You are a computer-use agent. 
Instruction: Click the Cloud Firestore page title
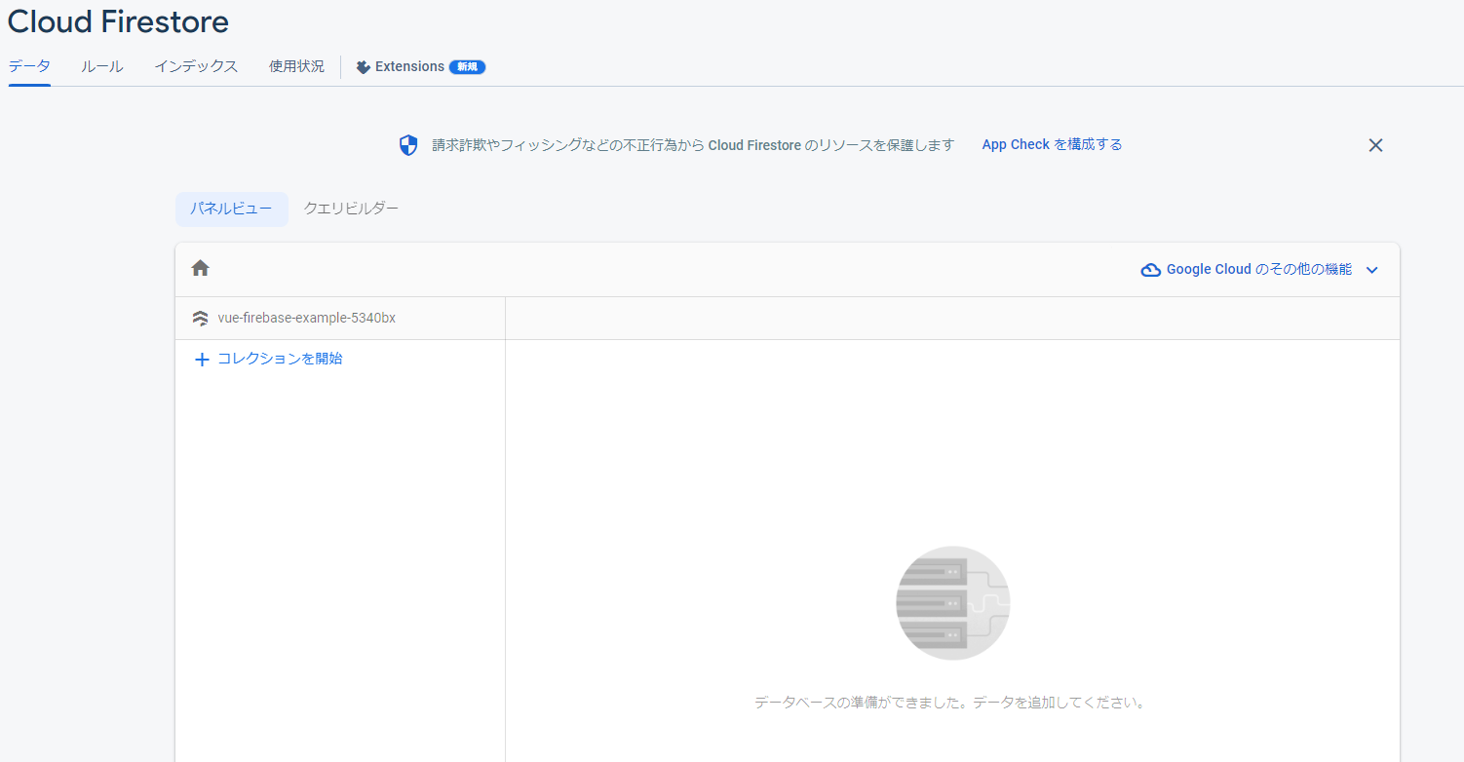coord(119,20)
